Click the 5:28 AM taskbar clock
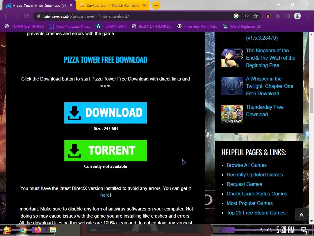Viewport: 314px width, 236px height. tap(285, 230)
